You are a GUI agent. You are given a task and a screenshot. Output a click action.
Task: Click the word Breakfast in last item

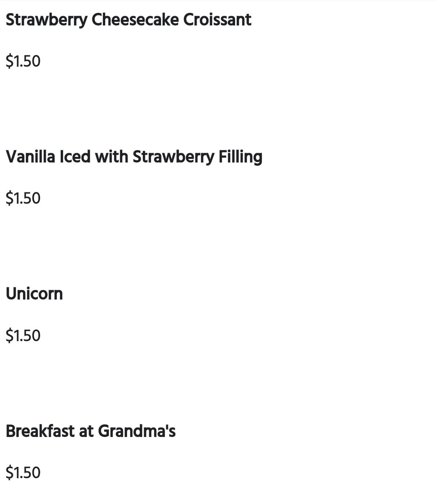click(40, 431)
